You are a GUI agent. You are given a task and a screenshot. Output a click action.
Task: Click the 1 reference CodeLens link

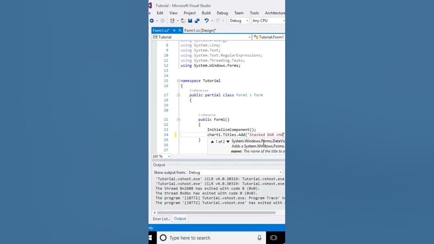point(207,115)
